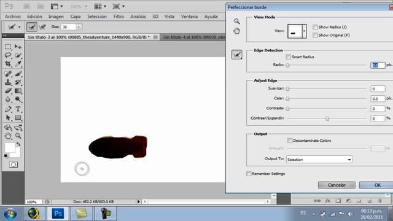Open the View Extras dropdown in top bar
This screenshot has width=393, height=221.
(x=57, y=7)
